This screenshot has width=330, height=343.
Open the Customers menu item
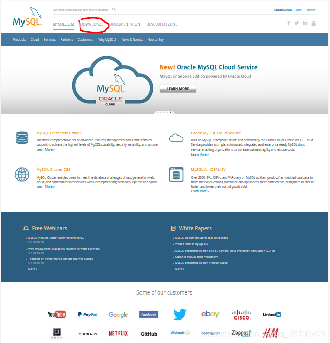[x=85, y=40]
